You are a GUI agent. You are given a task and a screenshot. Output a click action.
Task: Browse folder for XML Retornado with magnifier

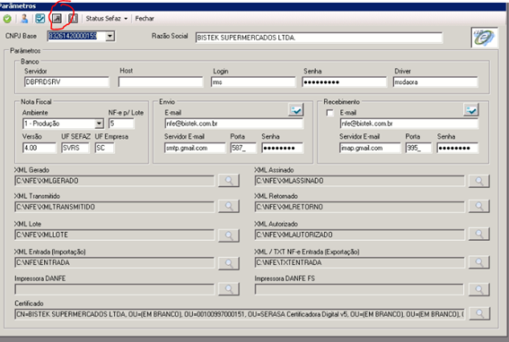tap(479, 206)
